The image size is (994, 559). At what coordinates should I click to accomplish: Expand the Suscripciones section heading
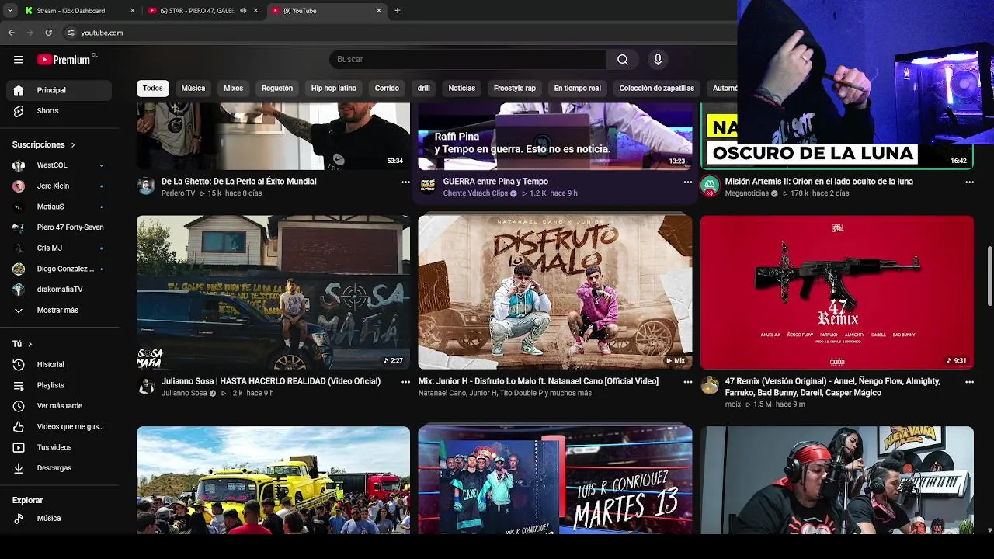click(43, 145)
